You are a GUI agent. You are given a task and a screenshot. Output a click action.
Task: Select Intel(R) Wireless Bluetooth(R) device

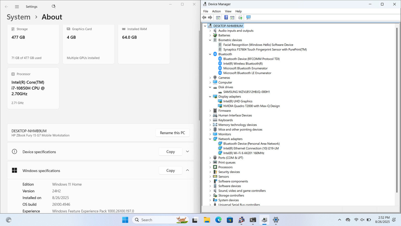coord(243,64)
